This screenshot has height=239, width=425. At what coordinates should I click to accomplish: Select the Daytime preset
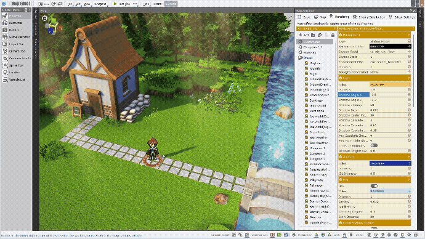[315, 63]
